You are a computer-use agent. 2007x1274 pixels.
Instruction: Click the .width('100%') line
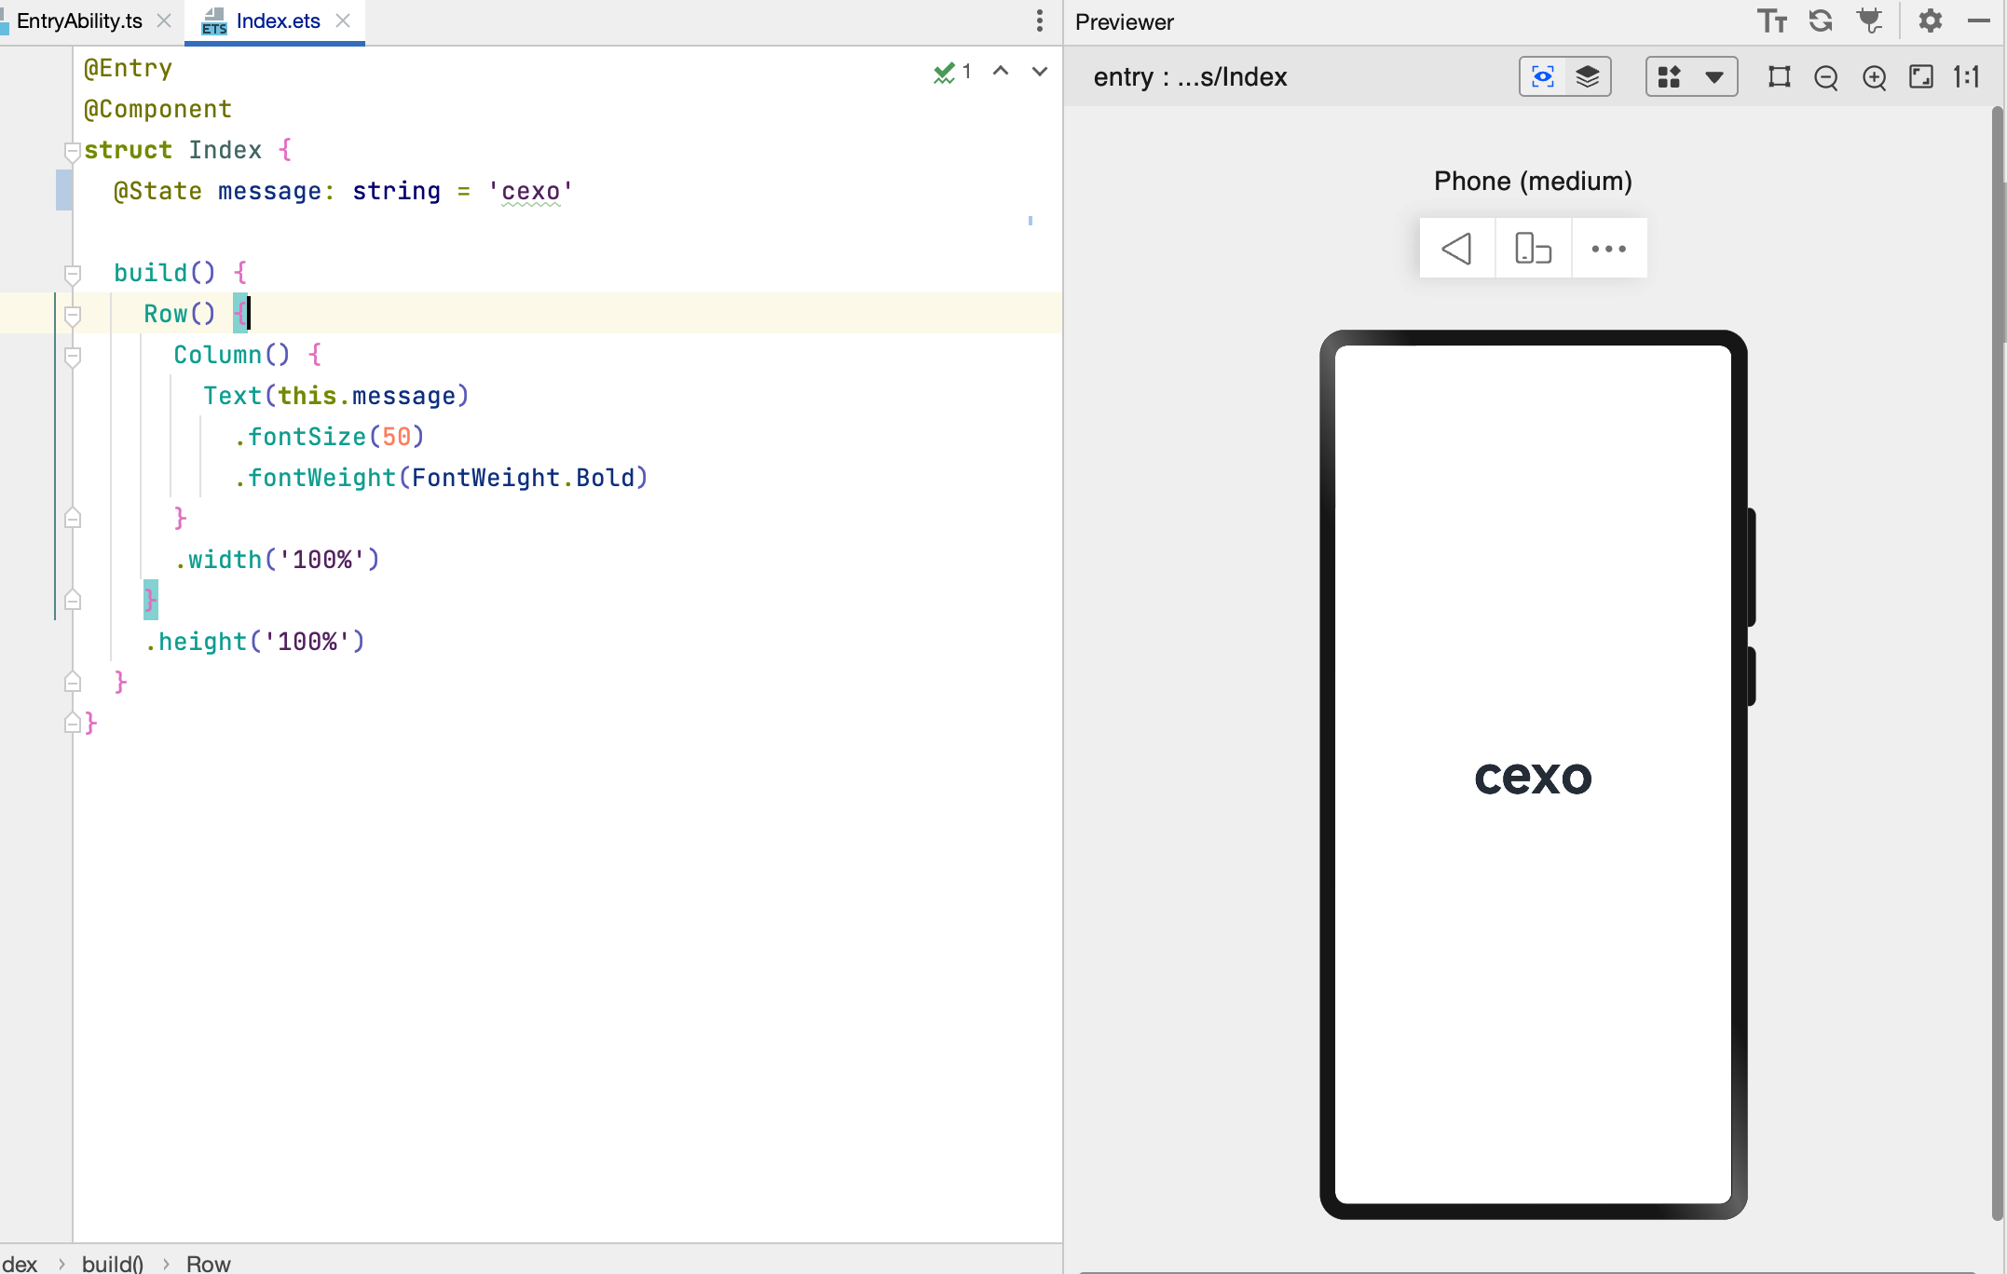[x=277, y=560]
